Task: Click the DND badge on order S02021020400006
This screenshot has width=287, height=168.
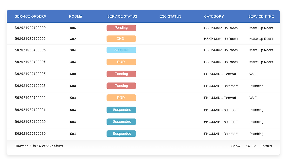Action: (121, 38)
